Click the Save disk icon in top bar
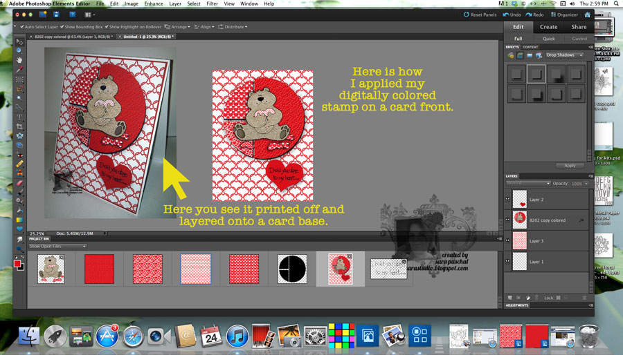 point(57,15)
